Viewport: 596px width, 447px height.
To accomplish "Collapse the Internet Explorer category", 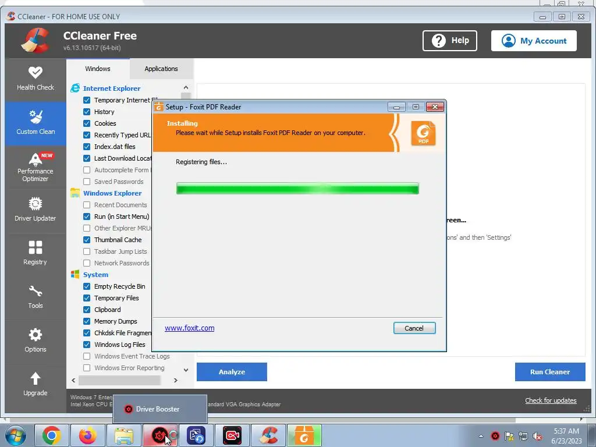I will (x=111, y=88).
